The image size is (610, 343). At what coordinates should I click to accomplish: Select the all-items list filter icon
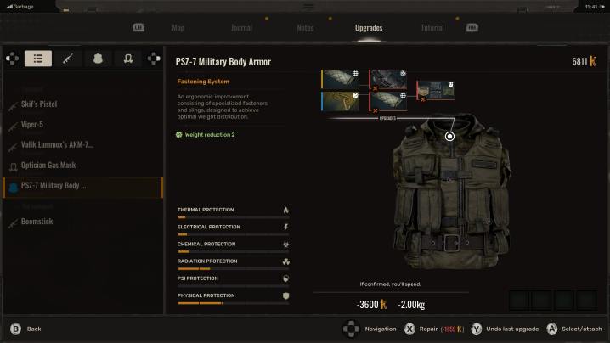[x=37, y=59]
